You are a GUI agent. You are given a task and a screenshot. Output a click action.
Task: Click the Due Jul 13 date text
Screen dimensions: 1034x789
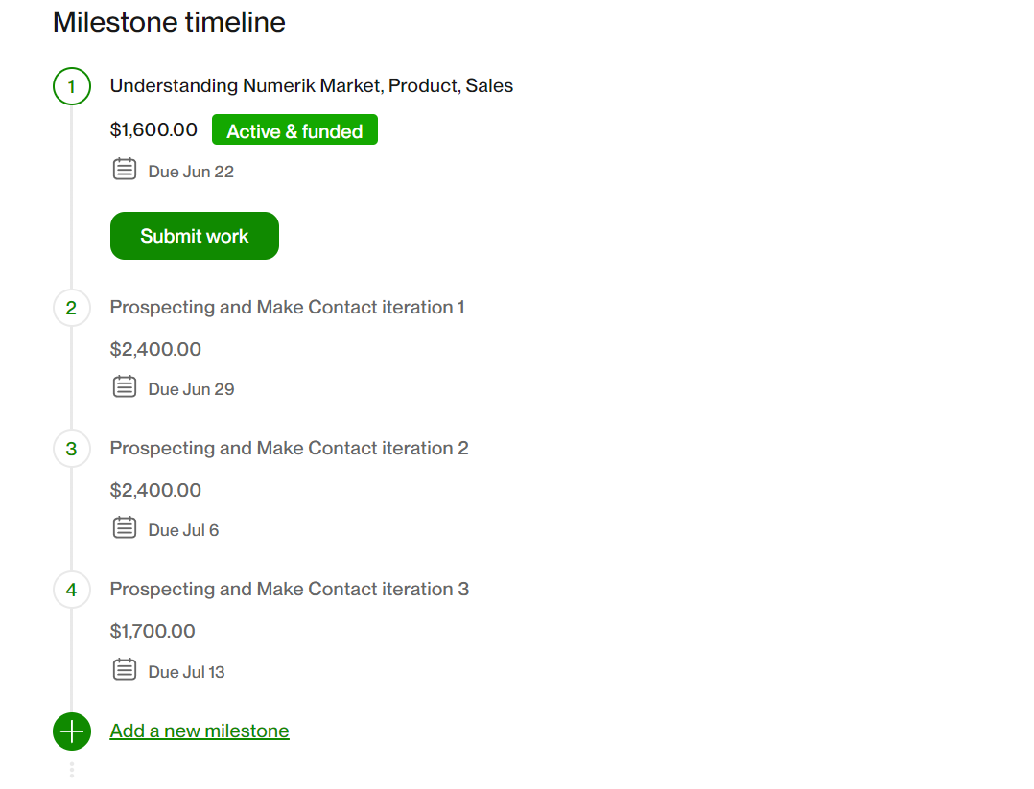click(187, 672)
